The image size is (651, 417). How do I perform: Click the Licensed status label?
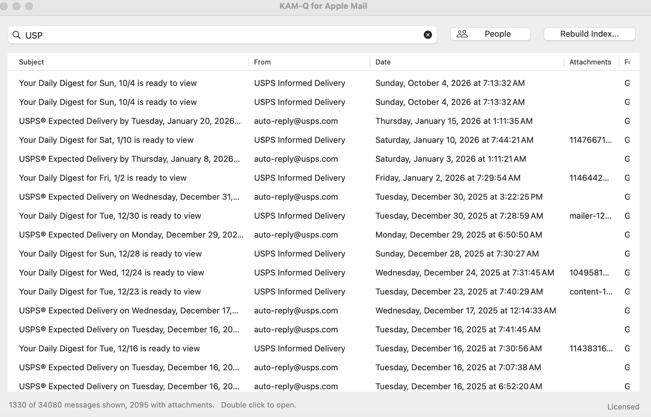[623, 407]
